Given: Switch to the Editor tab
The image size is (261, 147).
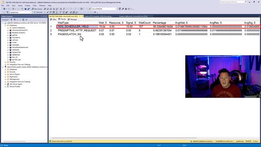Looking at the screenshot, I should (x=53, y=20).
